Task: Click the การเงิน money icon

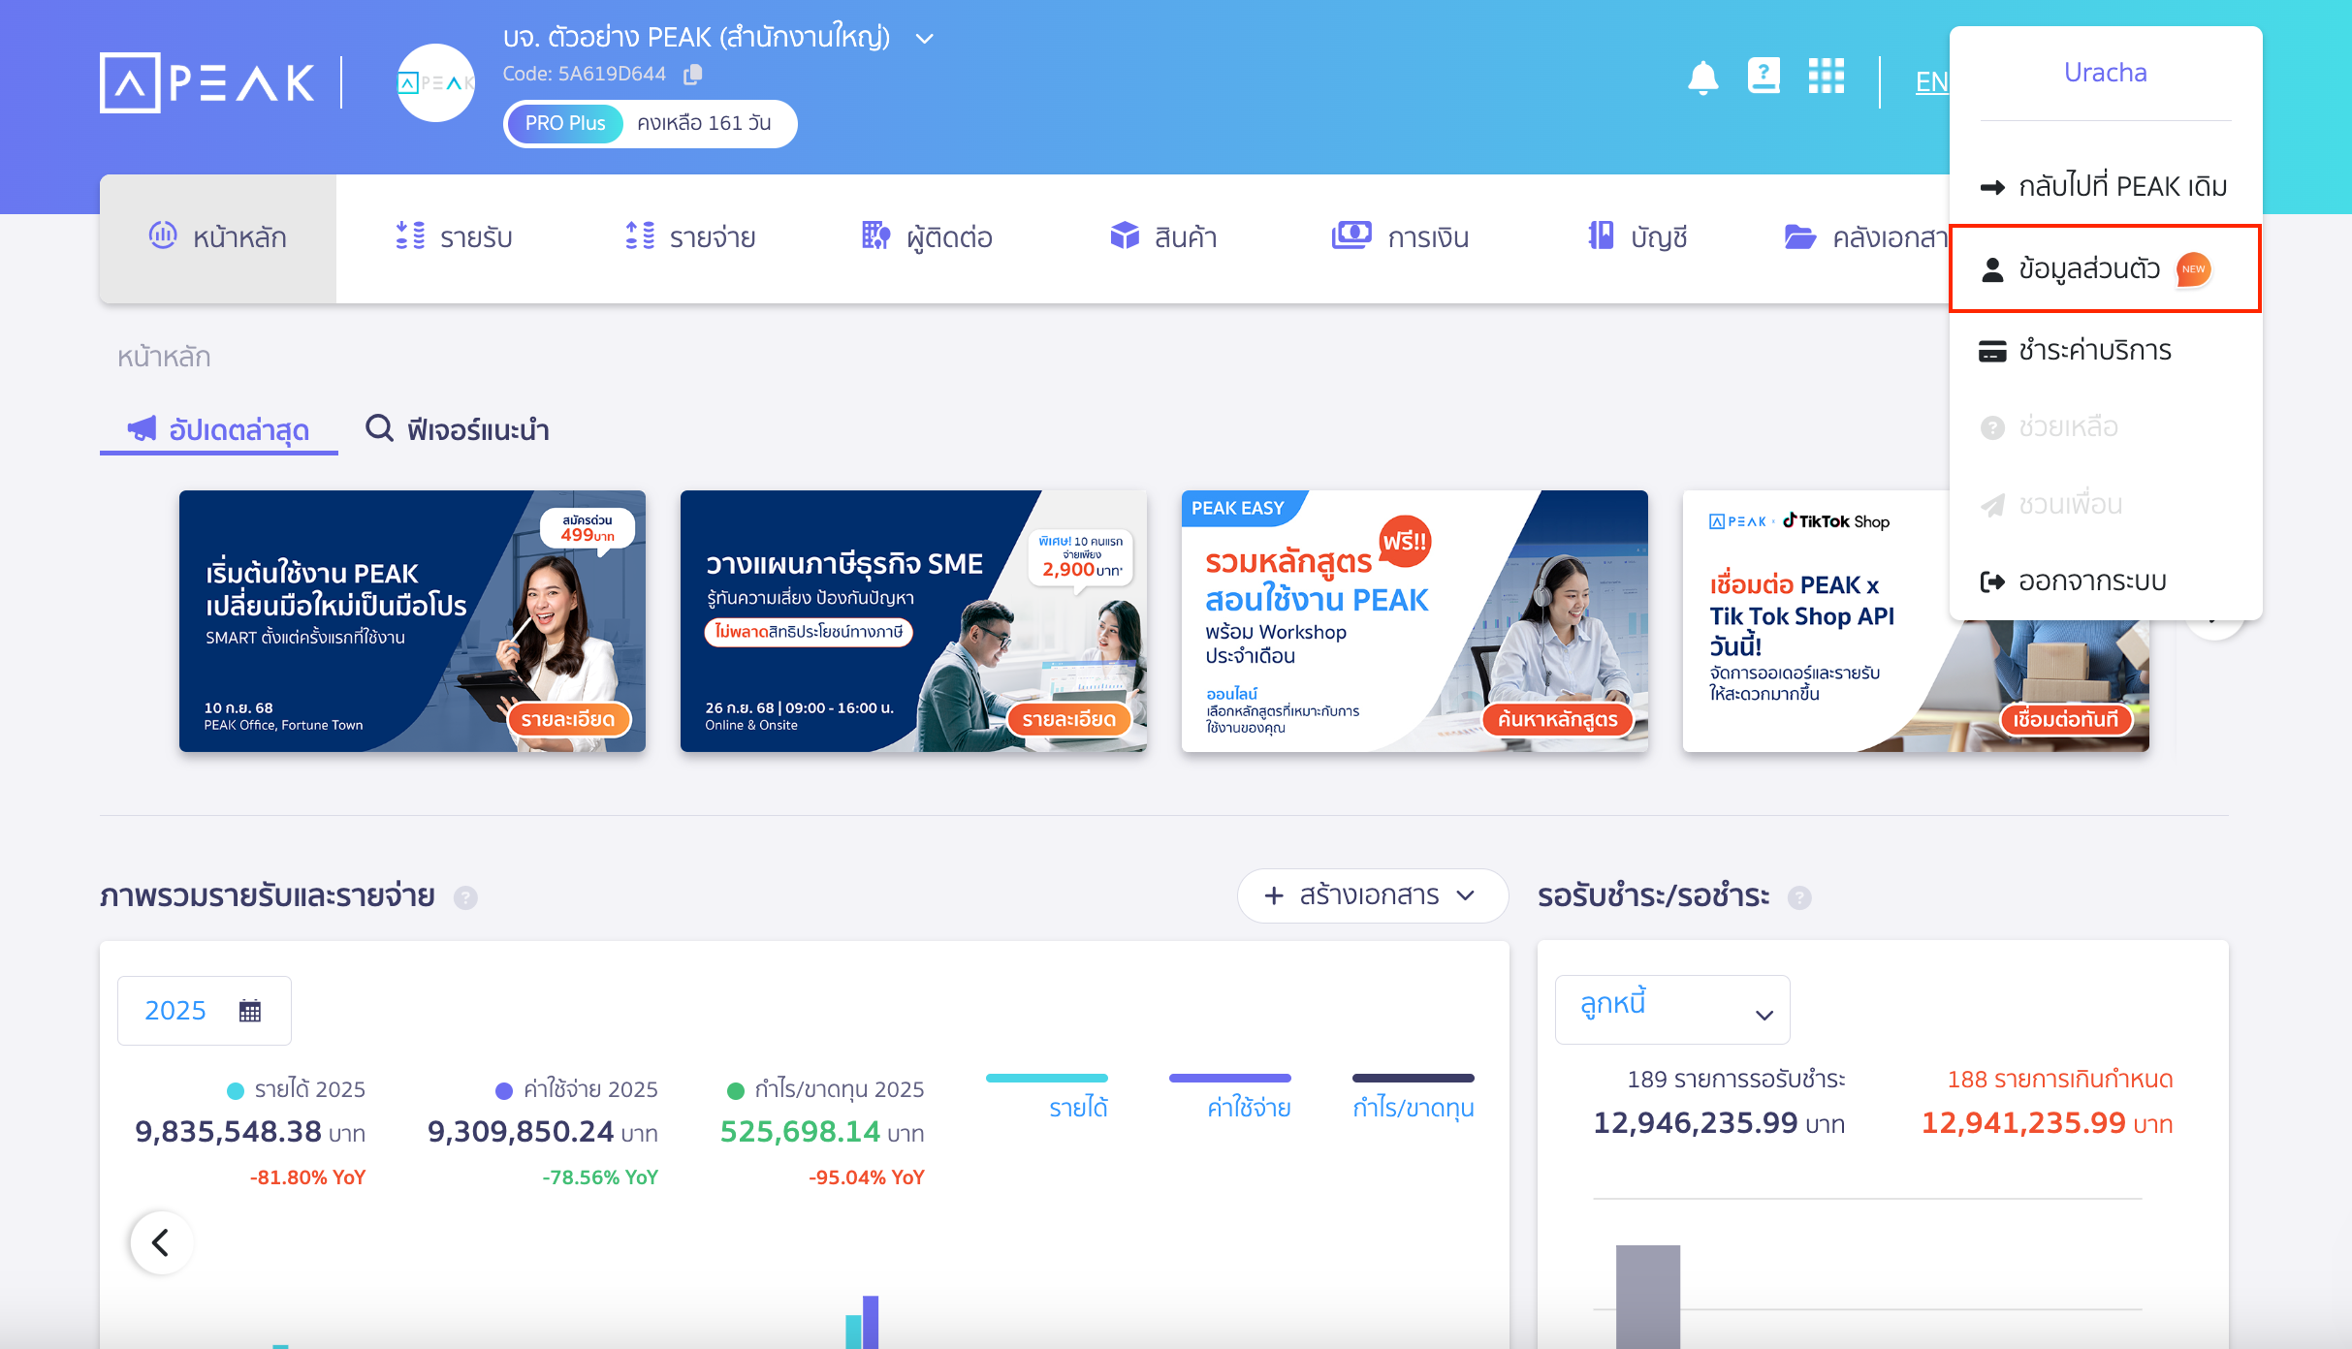Action: pos(1351,235)
